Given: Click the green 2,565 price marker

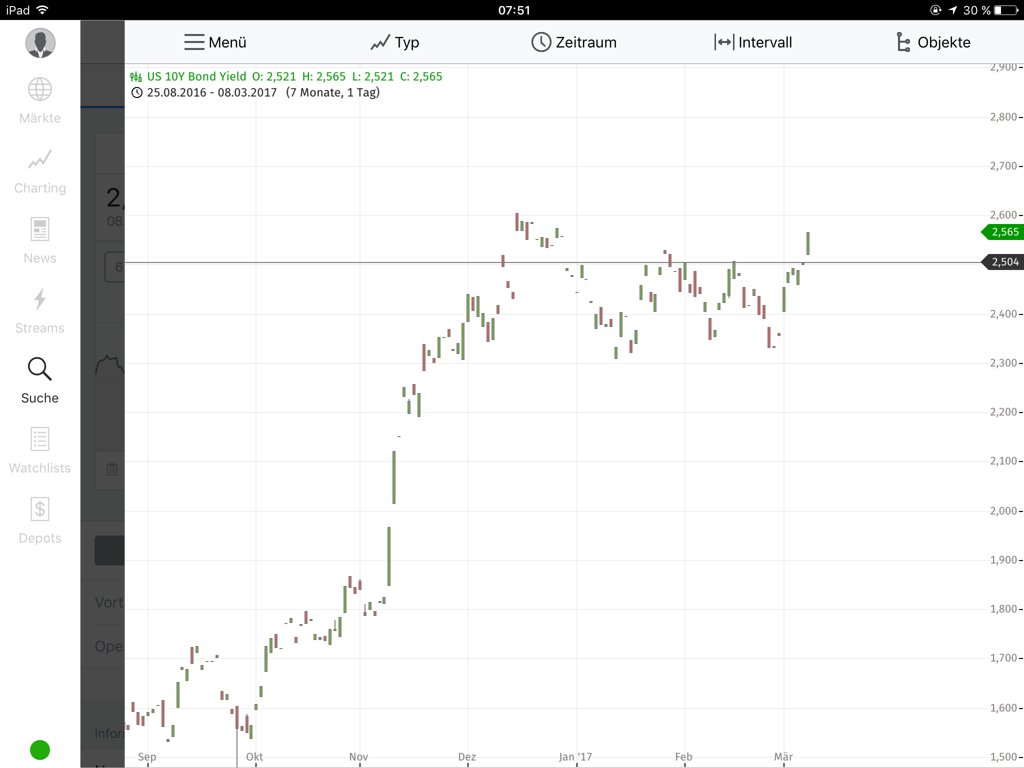Looking at the screenshot, I should click(1004, 232).
